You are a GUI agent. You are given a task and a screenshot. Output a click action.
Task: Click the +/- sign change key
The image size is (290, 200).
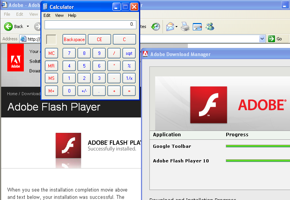tap(84, 91)
